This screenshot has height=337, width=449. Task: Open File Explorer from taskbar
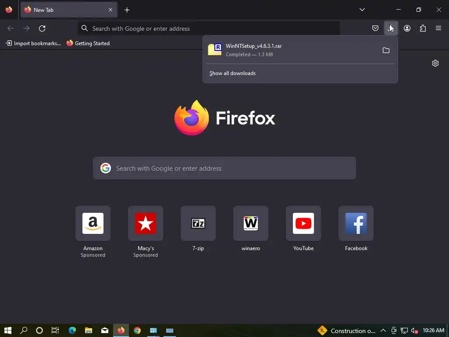89,330
